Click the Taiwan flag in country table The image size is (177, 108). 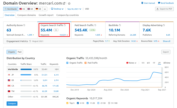point(9,91)
